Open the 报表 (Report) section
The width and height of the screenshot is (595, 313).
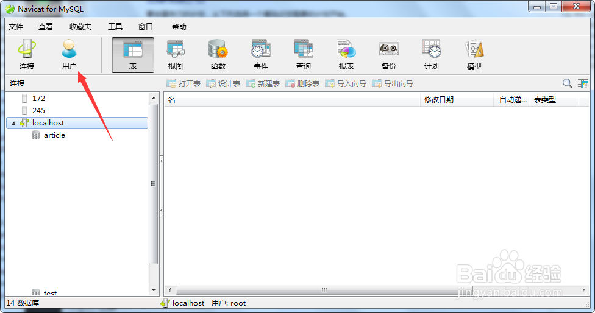coord(346,55)
